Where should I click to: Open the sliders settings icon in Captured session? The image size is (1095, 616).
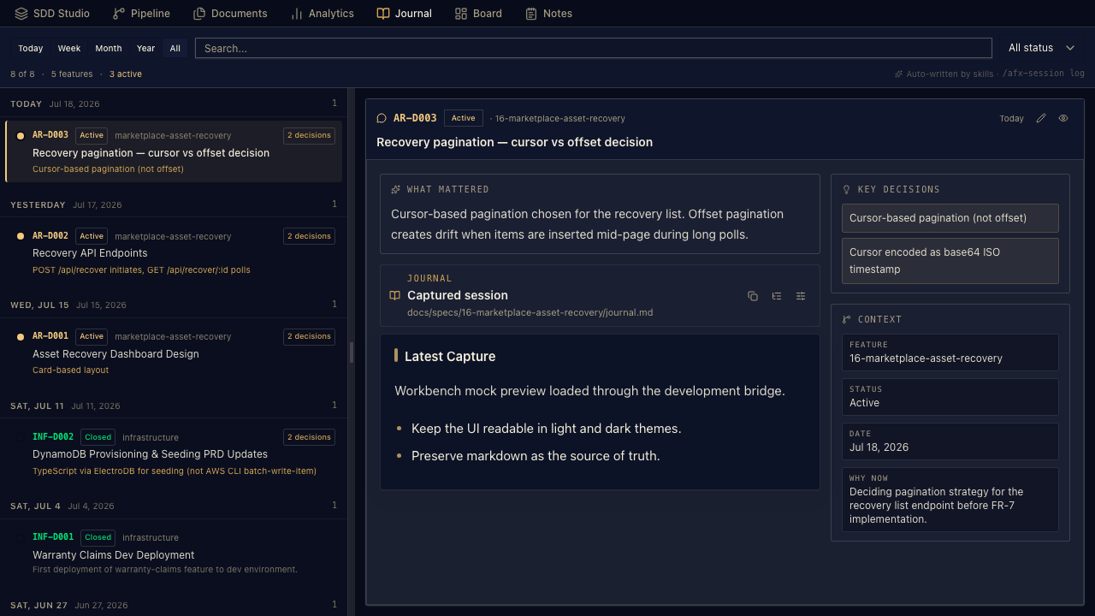tap(801, 296)
